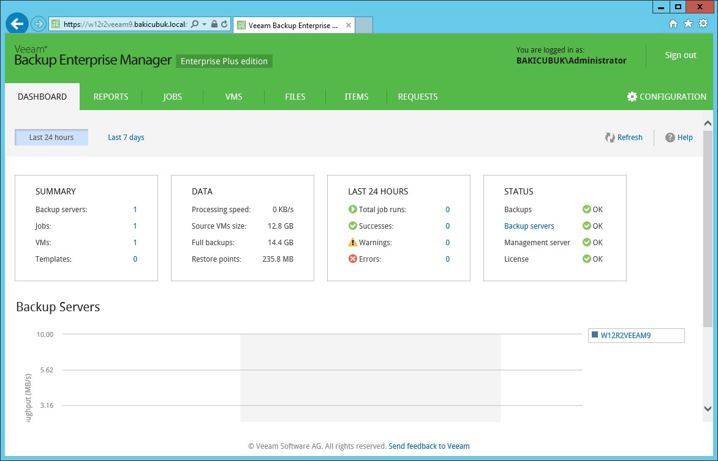Click the Enterprise Plus edition badge
The width and height of the screenshot is (718, 461).
[224, 61]
